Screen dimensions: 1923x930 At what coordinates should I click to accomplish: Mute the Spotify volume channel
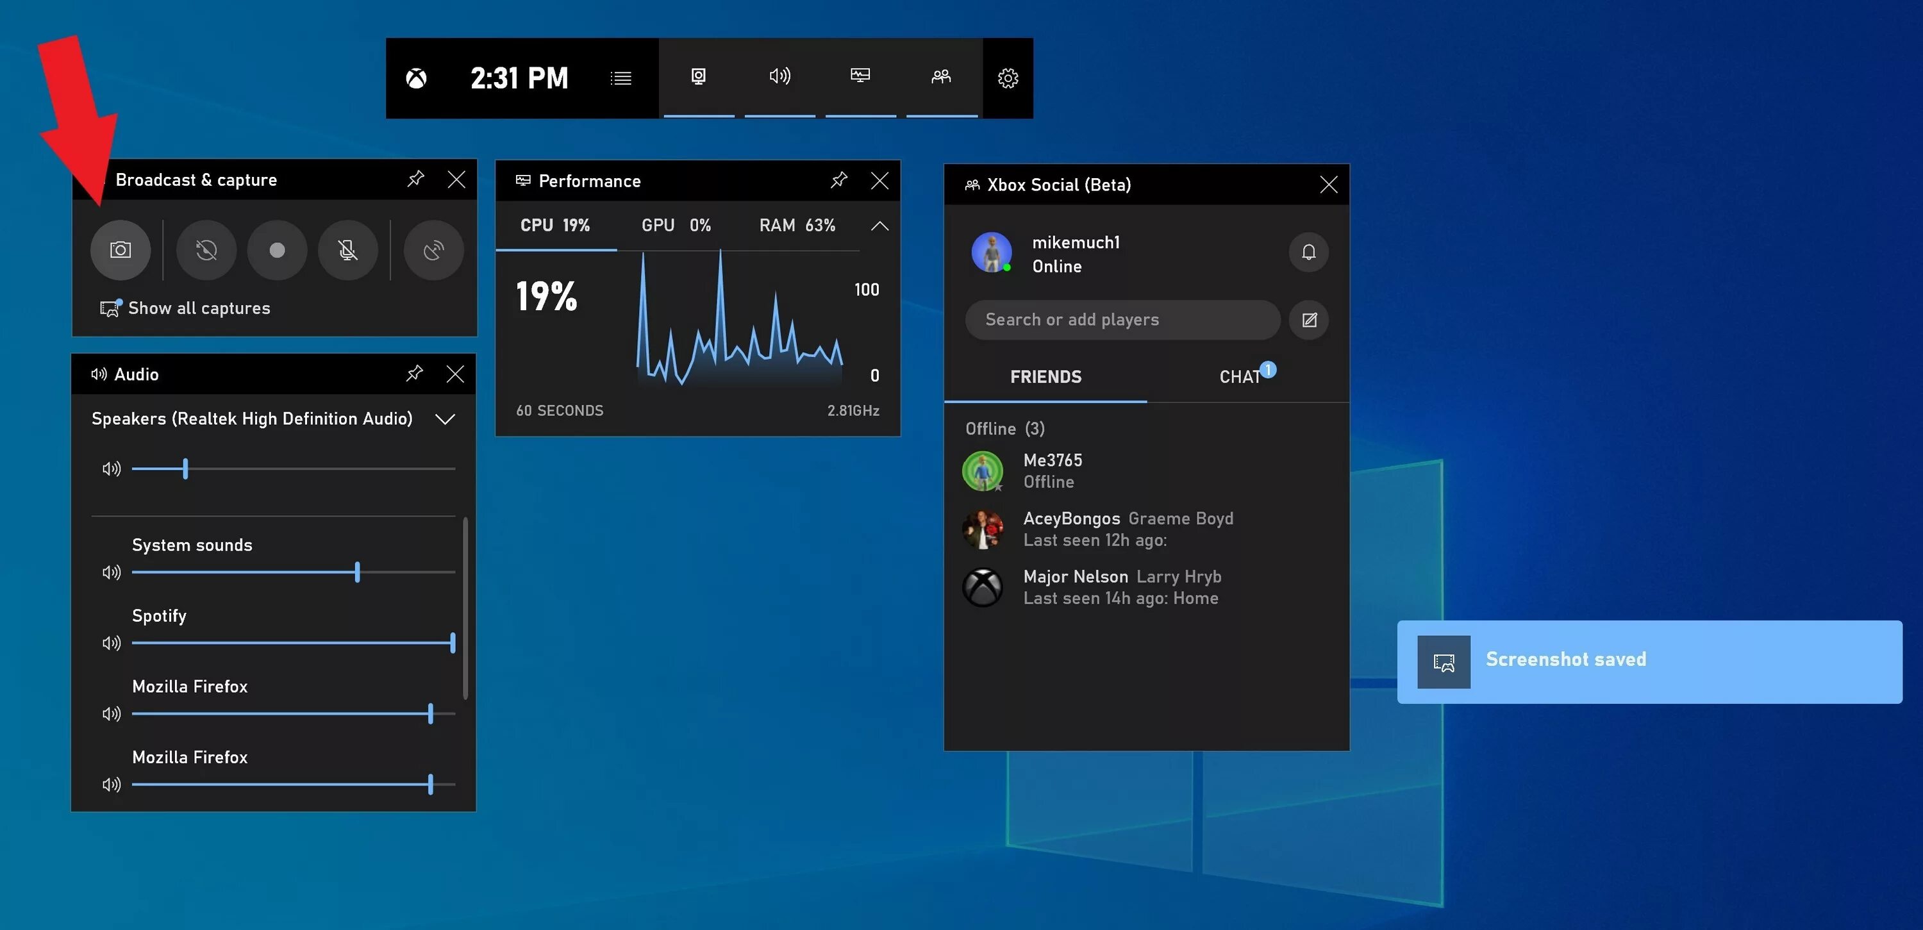[110, 642]
